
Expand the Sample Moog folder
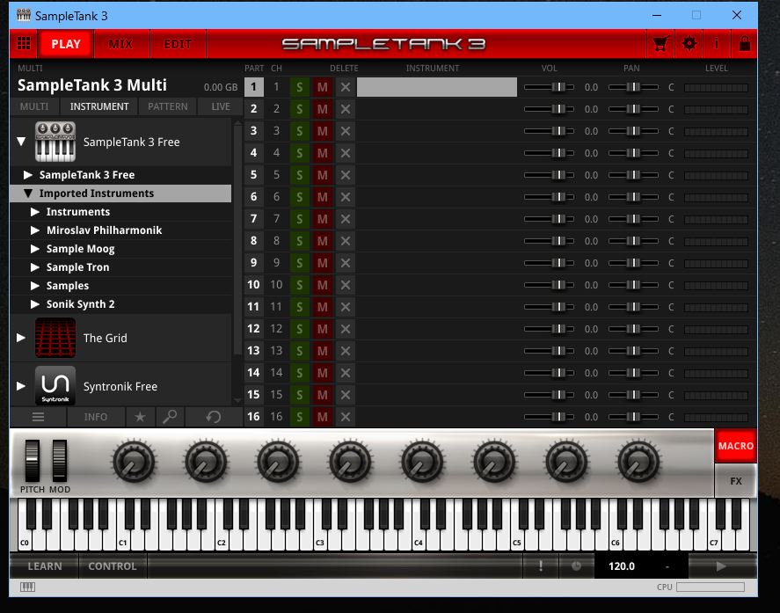click(35, 249)
